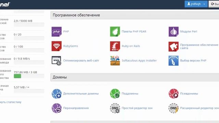219x123 pixels.
Task: Open the Aliases red globe icon
Action: [x=173, y=94]
